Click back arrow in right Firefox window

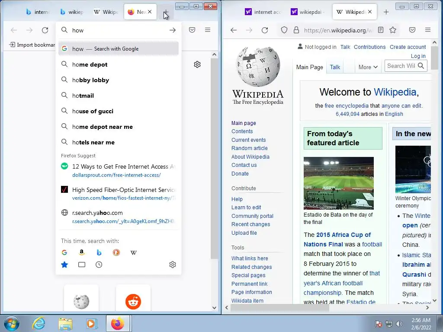tap(233, 30)
